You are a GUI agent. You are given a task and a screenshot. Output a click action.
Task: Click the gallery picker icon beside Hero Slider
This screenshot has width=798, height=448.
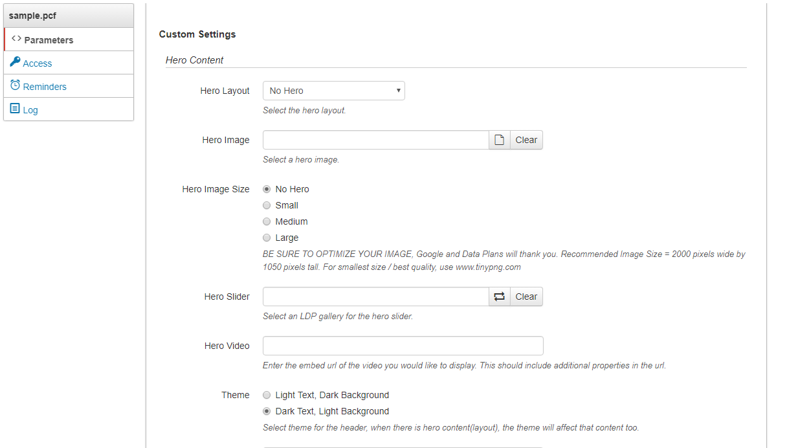pyautogui.click(x=499, y=296)
